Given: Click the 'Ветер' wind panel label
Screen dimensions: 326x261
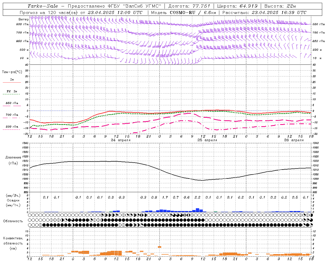Looking at the screenshot, I should coord(23,19).
